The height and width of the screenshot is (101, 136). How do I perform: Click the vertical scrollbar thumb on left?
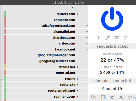[x=2, y=43]
